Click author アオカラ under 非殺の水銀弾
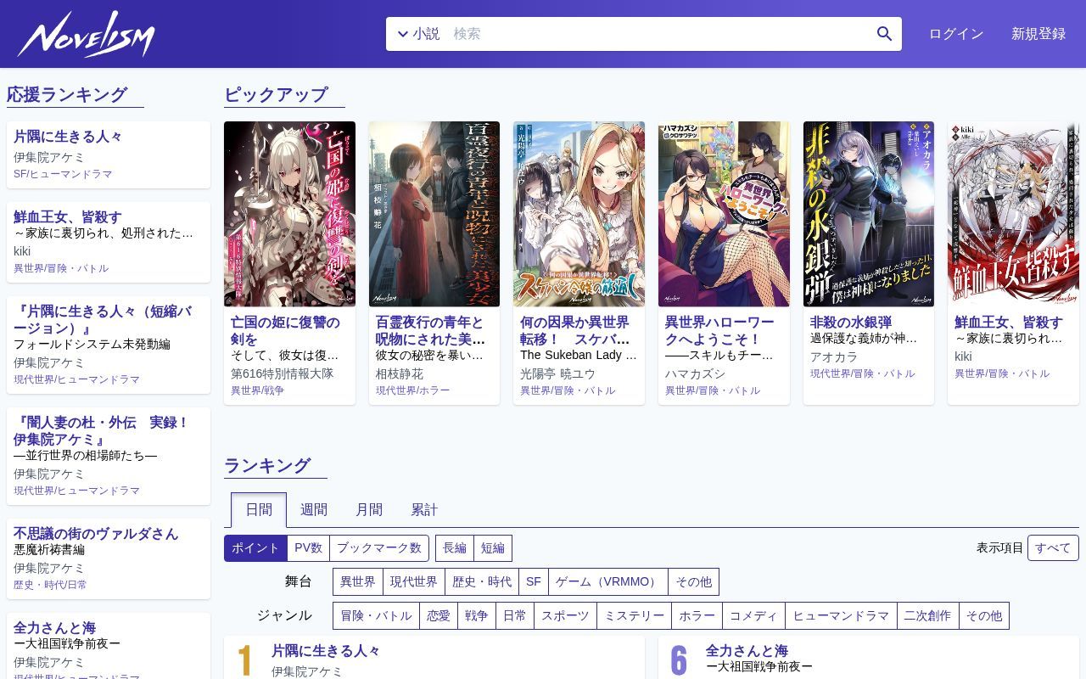The image size is (1086, 679). 834,357
